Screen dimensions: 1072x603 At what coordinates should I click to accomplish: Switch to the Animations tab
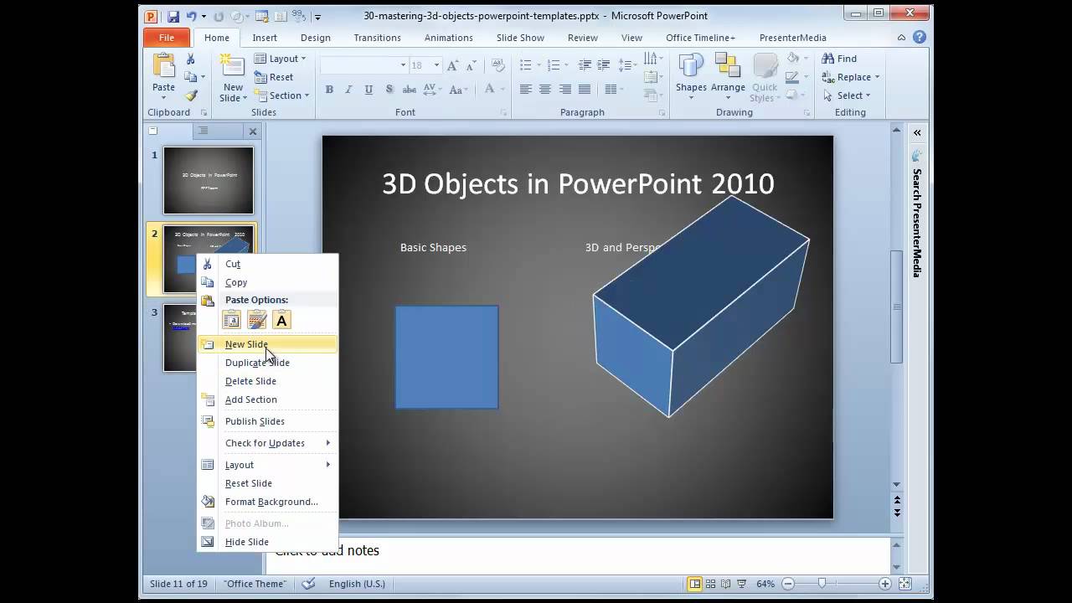pos(449,38)
